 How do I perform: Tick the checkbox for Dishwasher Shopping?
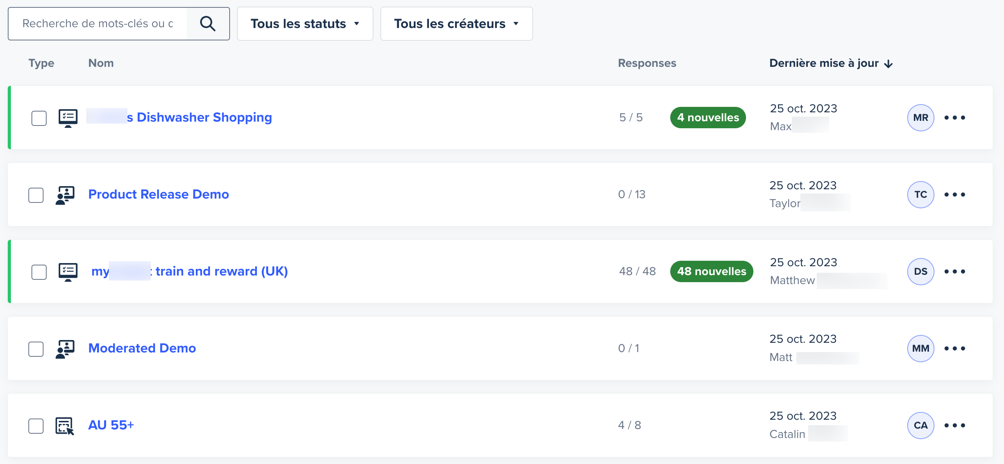[39, 118]
